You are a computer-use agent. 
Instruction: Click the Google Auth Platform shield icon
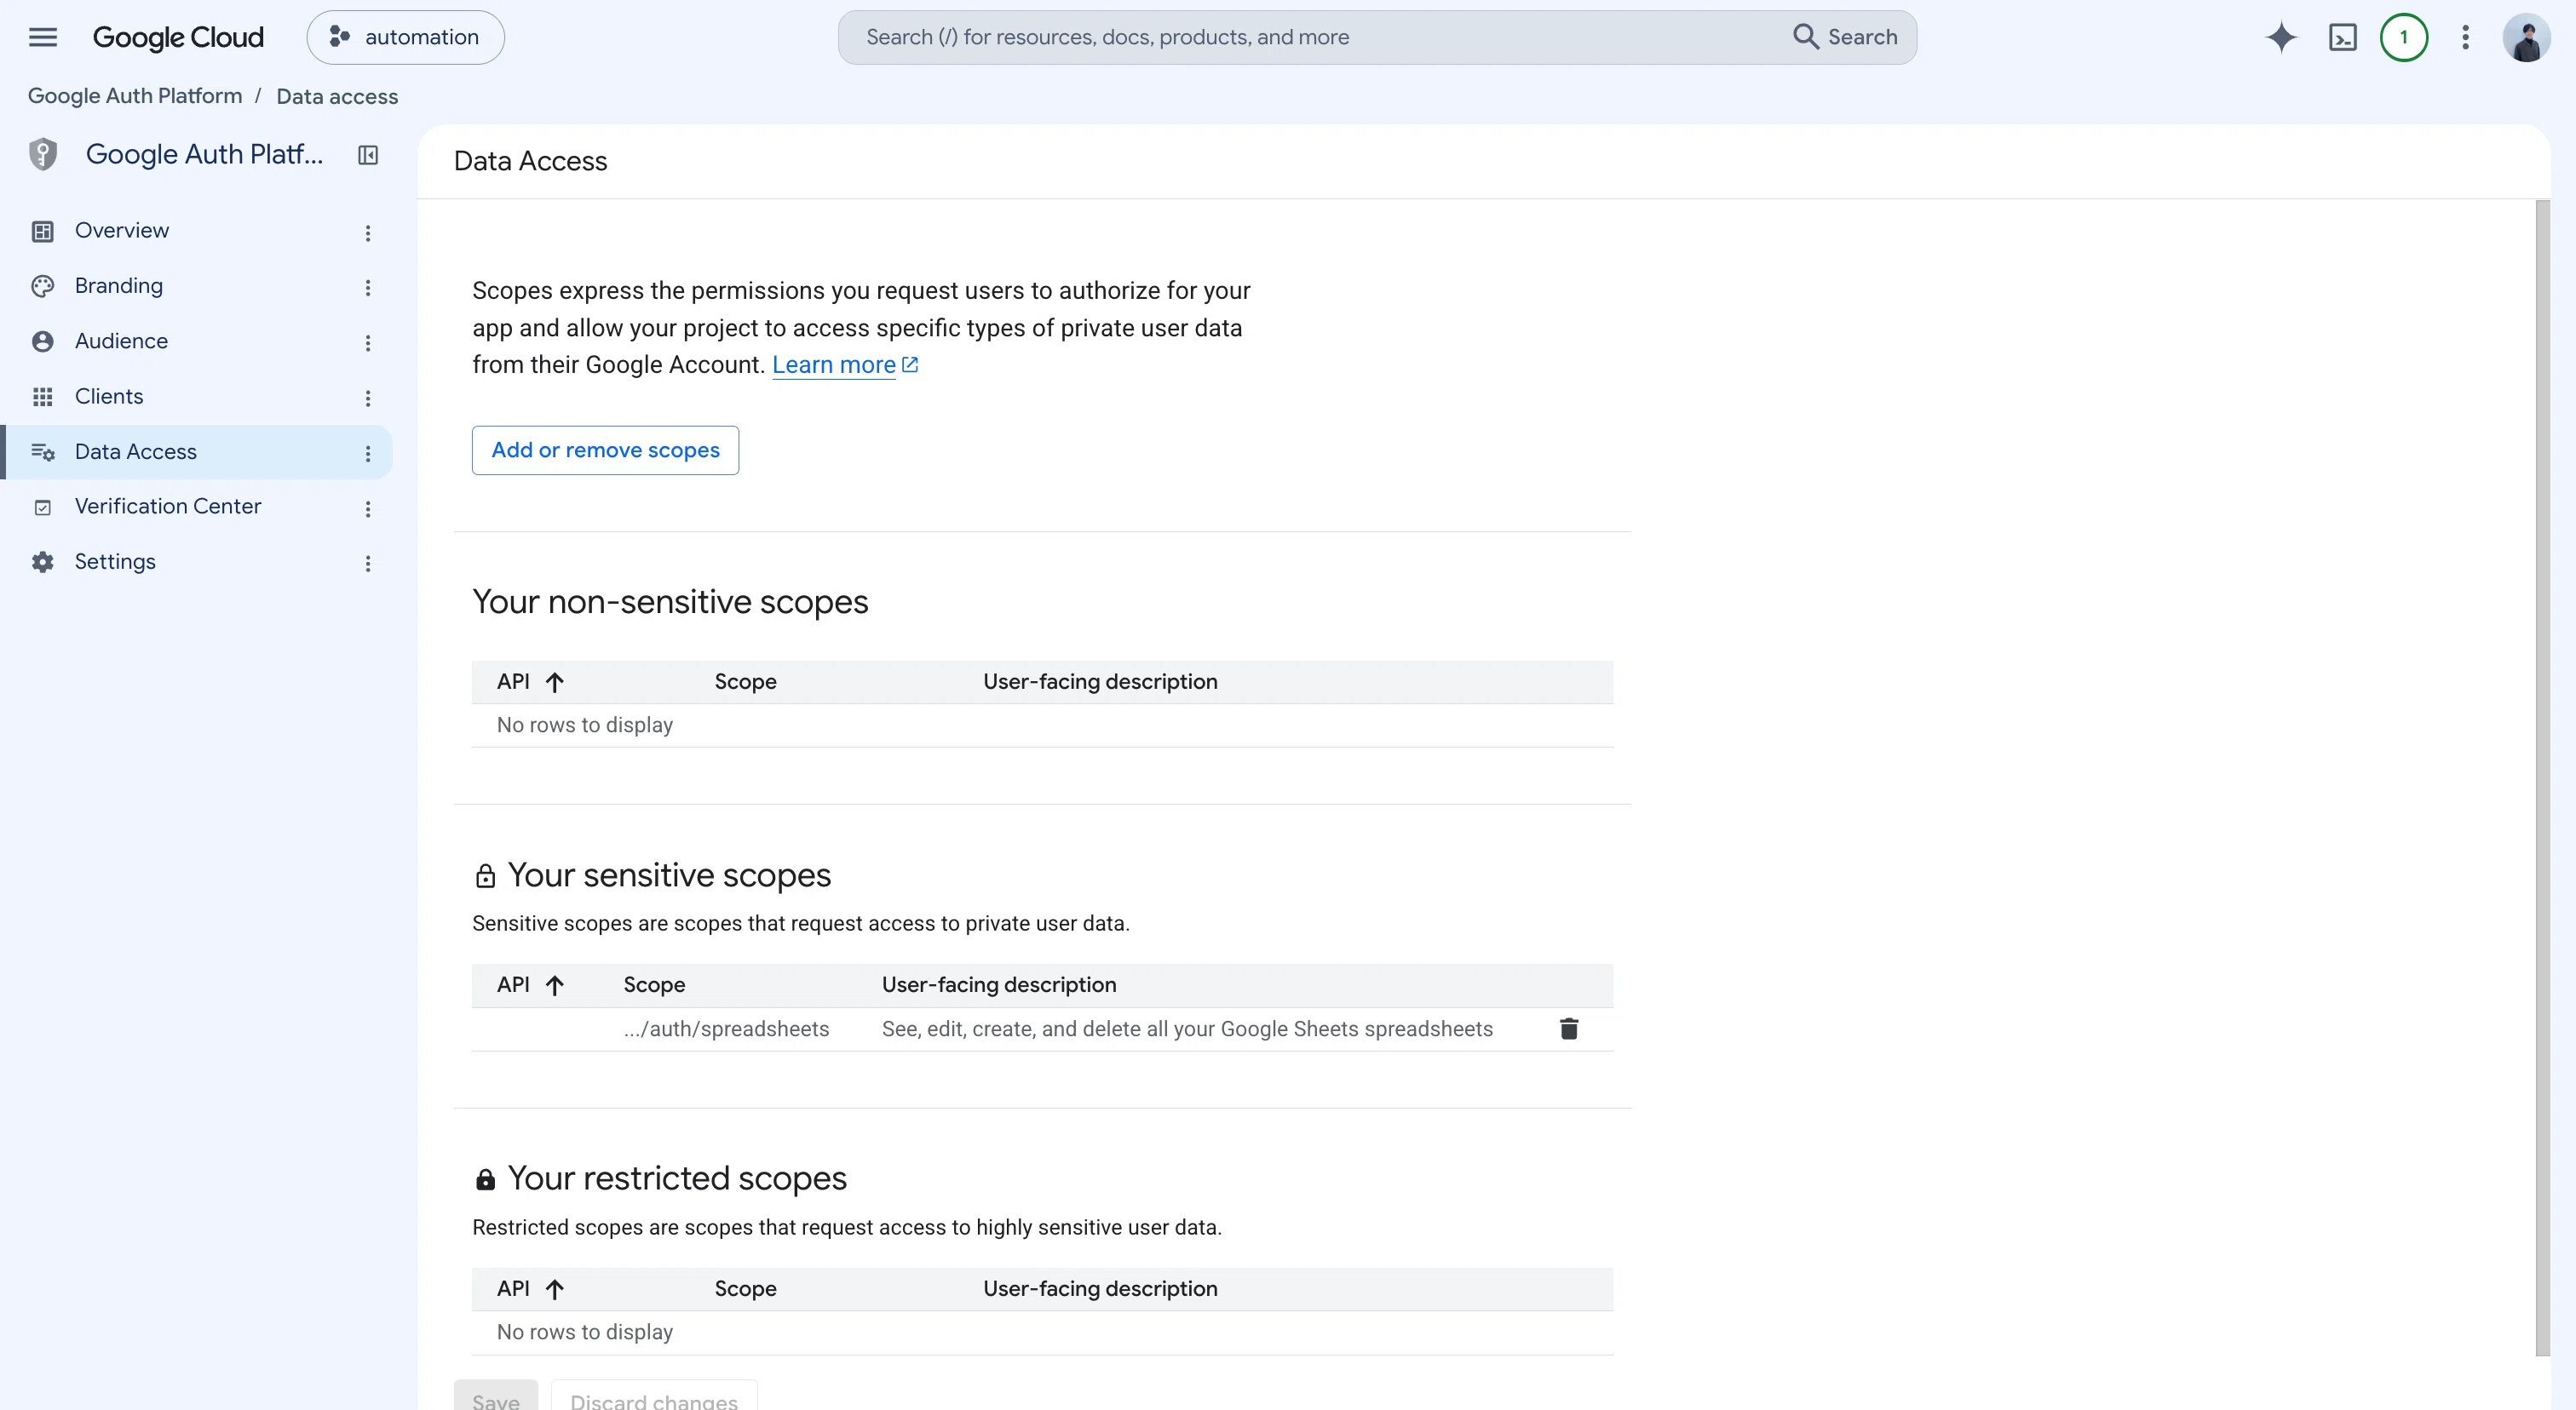(43, 154)
